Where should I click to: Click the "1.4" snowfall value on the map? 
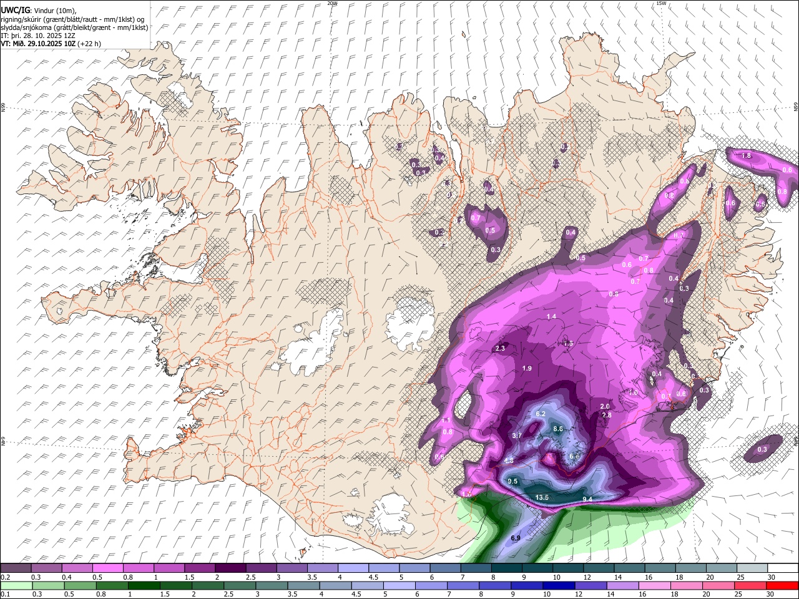(552, 317)
